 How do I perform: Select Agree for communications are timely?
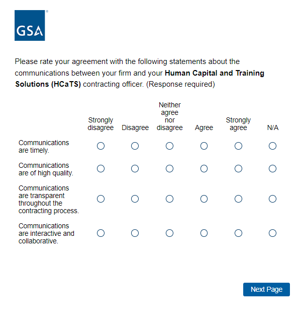[204, 146]
